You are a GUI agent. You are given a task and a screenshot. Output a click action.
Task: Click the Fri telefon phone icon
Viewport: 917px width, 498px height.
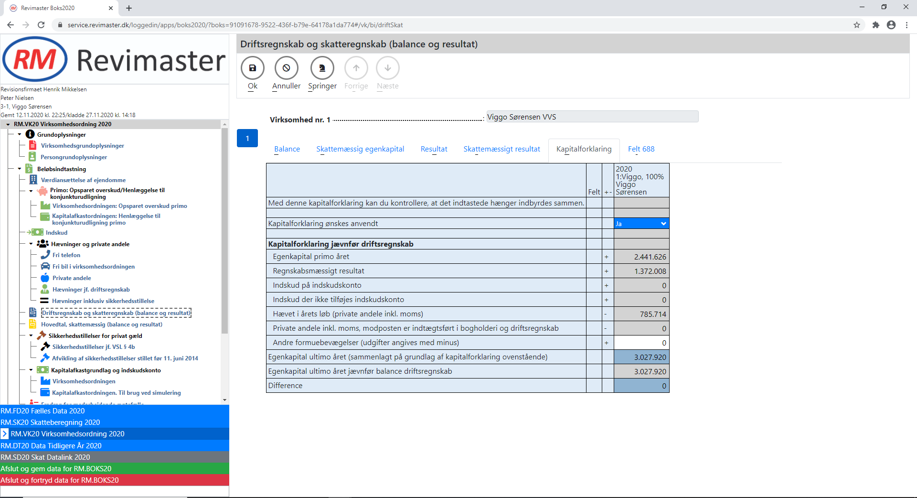[45, 255]
